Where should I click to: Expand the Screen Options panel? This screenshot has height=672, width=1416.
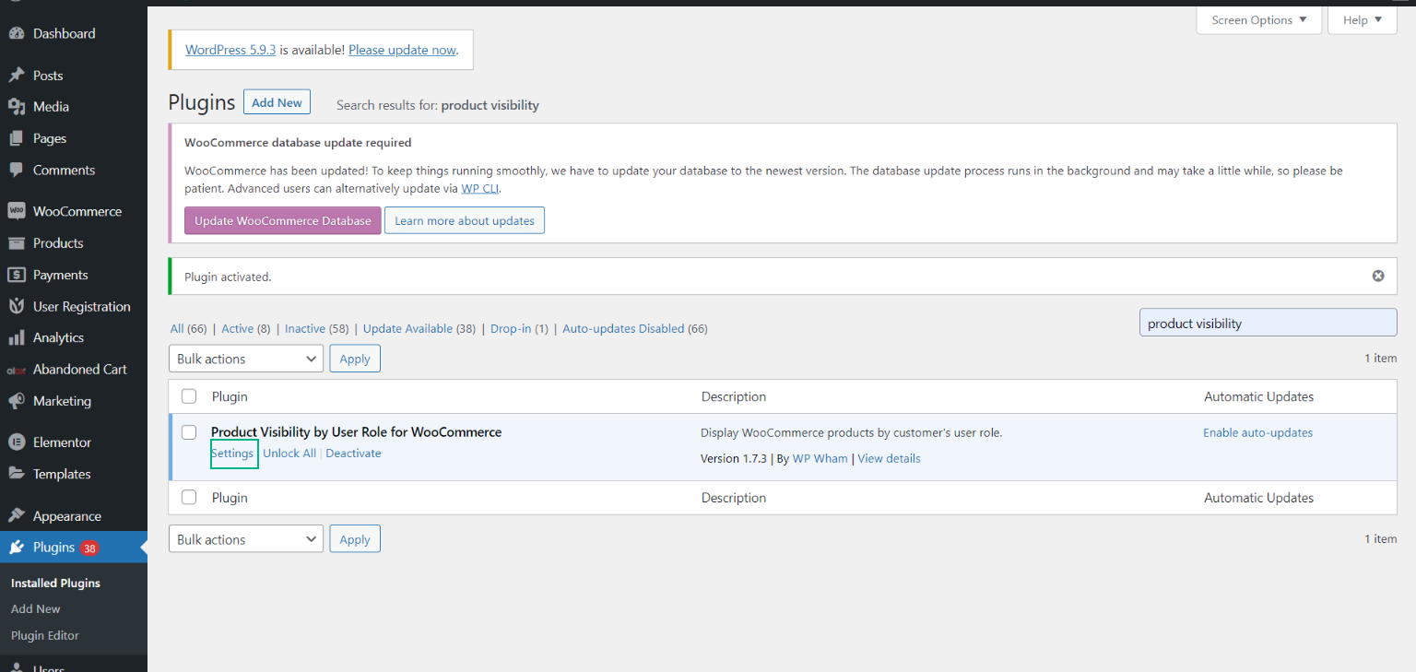click(x=1258, y=19)
